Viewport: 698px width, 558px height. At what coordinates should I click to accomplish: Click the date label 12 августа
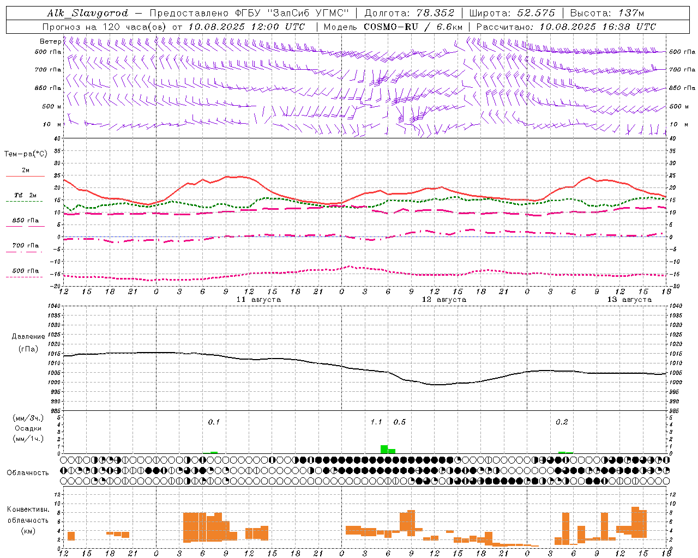pos(444,300)
